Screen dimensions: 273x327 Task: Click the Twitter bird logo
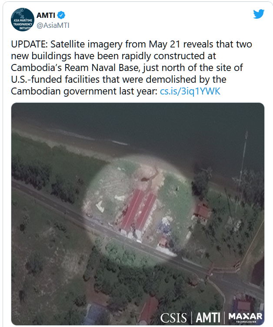259,14
